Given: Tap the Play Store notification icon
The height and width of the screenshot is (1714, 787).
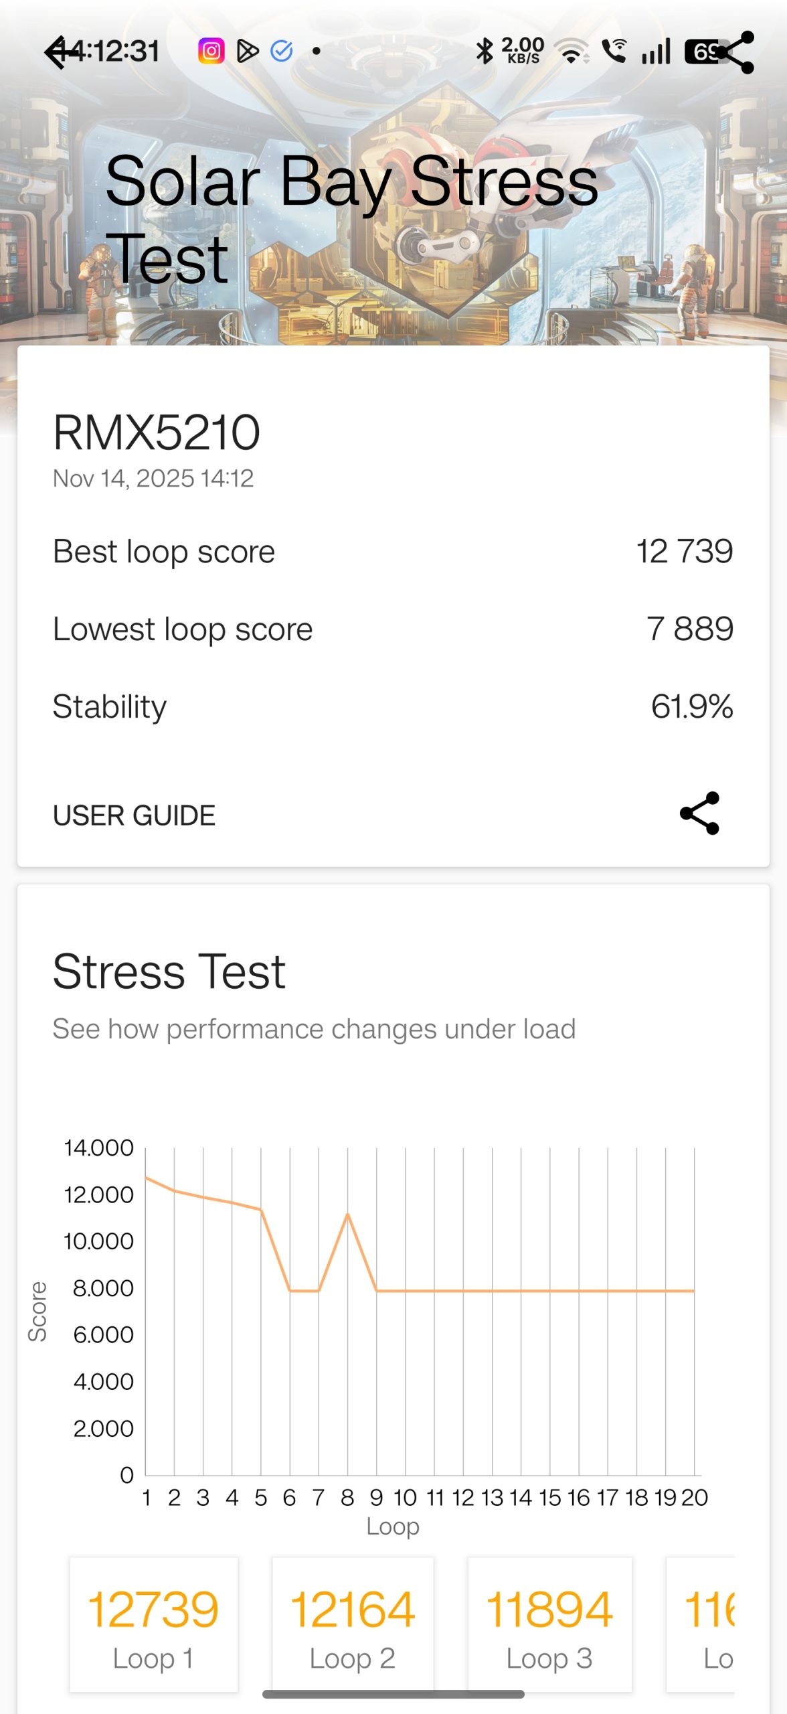Looking at the screenshot, I should click(x=248, y=51).
